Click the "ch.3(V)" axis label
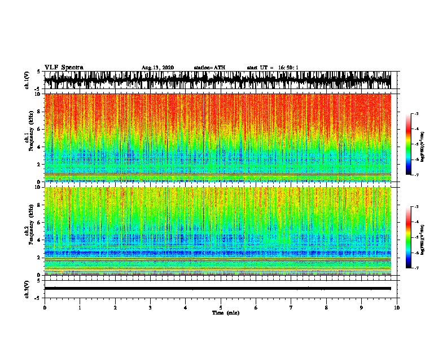Viewport: 447px width, 345px height. (27, 289)
